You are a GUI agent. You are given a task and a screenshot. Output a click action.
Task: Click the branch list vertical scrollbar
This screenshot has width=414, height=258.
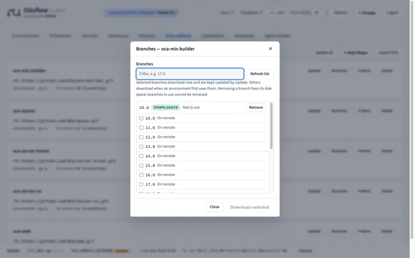pos(271,126)
